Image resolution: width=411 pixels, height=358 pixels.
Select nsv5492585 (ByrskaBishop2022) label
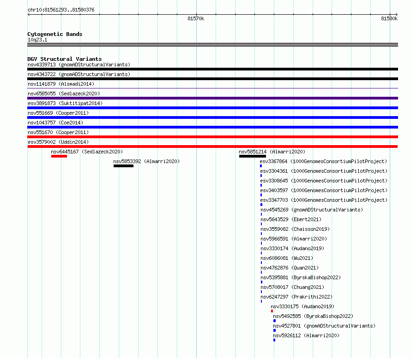[313, 316]
